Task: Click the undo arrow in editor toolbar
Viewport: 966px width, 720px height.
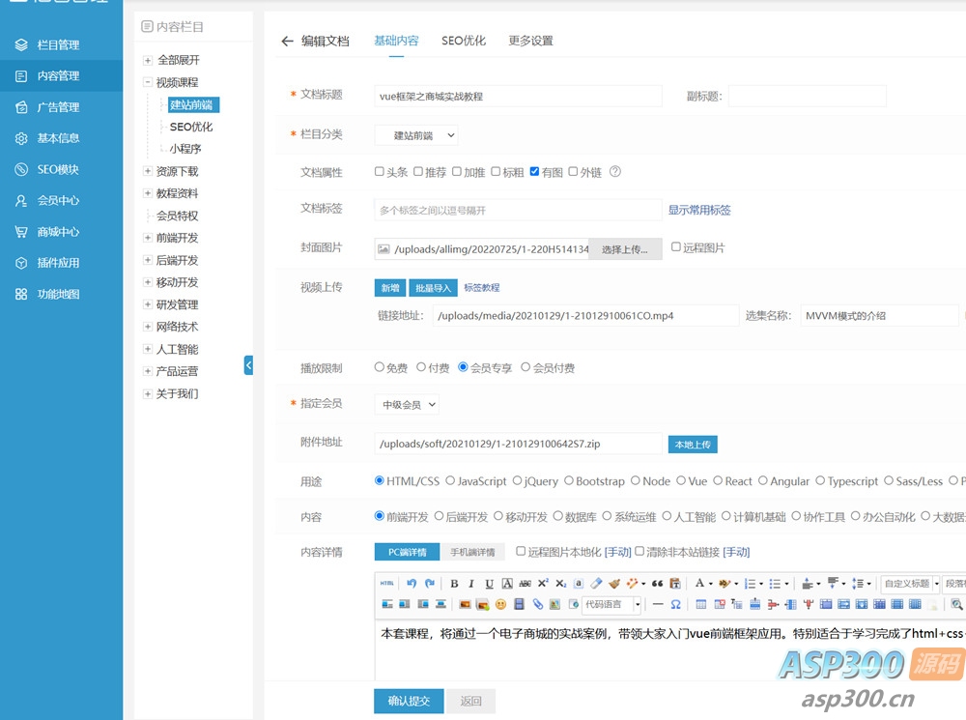Action: pyautogui.click(x=412, y=584)
